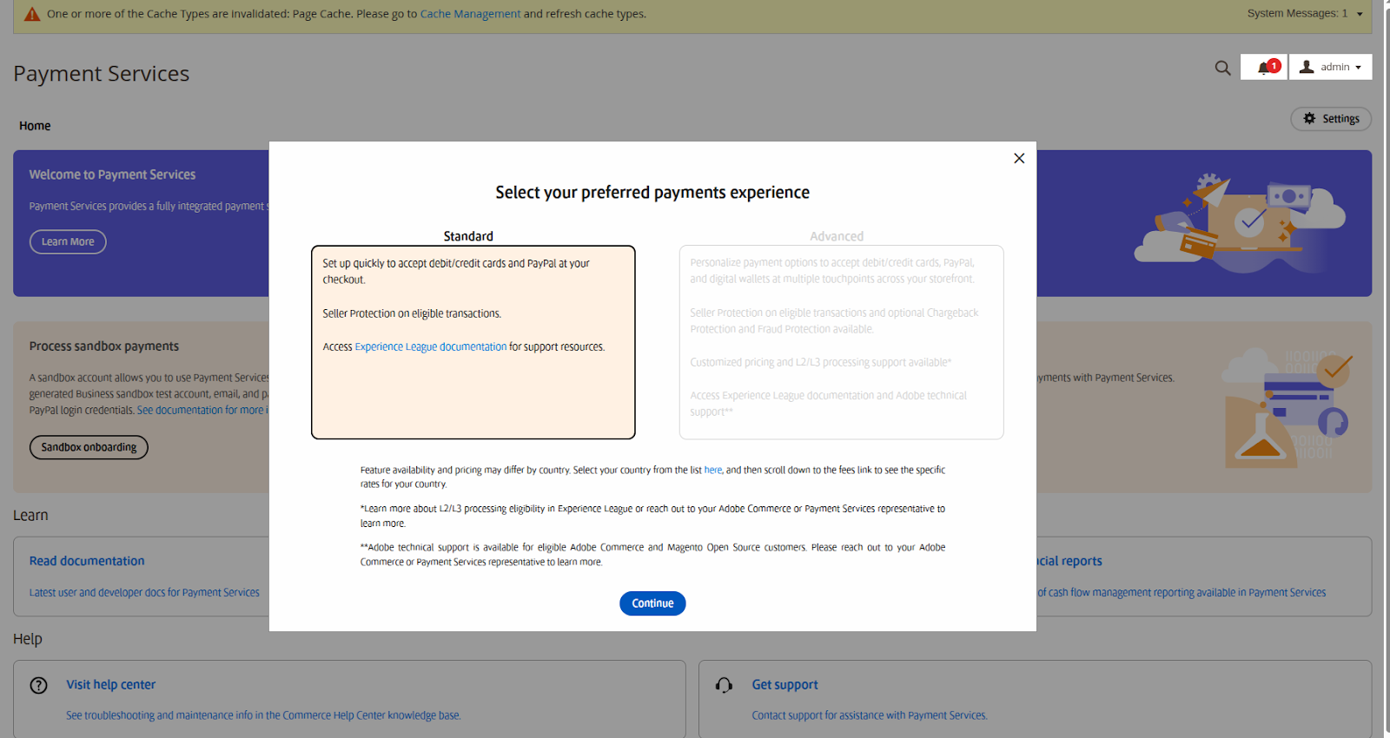Click the search magnifier icon
The height and width of the screenshot is (738, 1390).
pos(1222,68)
